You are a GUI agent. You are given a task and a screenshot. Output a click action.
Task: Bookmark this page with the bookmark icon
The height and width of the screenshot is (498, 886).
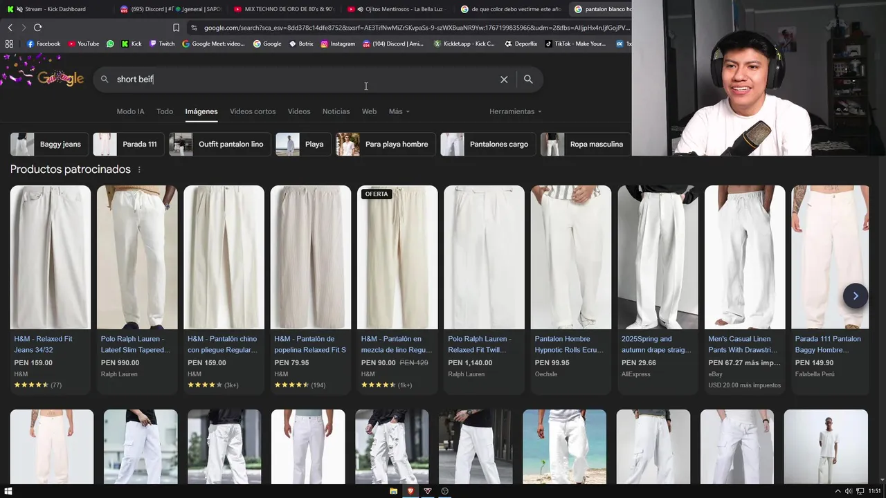(x=176, y=28)
